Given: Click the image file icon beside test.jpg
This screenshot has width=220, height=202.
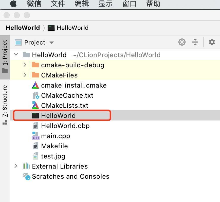Looking at the screenshot, I should [x=35, y=156].
